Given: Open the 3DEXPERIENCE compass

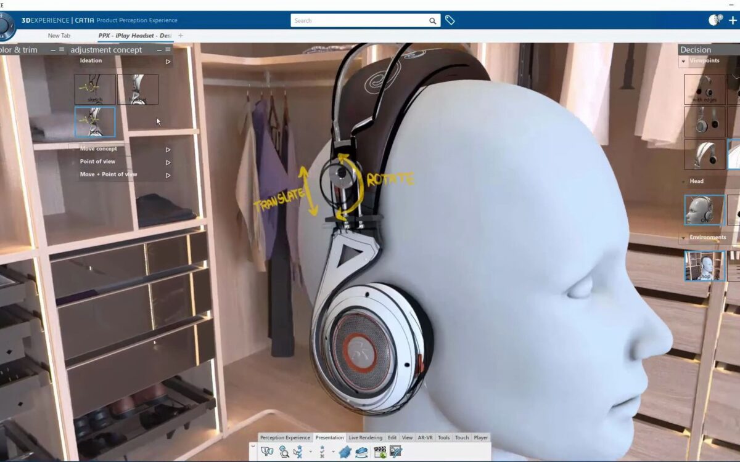Looking at the screenshot, I should [6, 26].
